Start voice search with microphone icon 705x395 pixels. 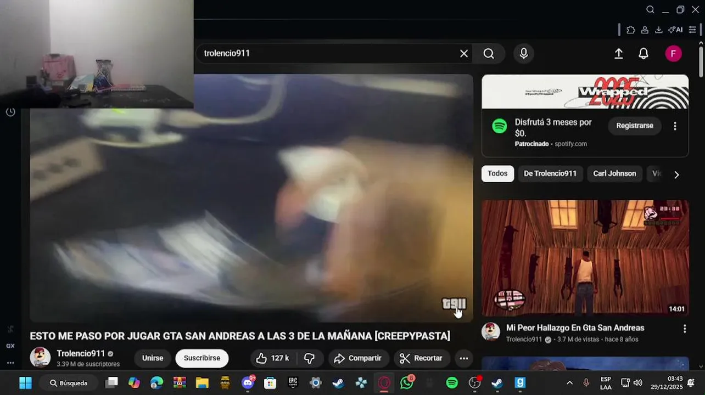tap(524, 53)
